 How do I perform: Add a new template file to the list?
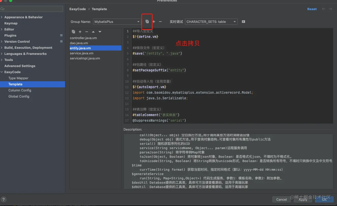(x=80, y=32)
